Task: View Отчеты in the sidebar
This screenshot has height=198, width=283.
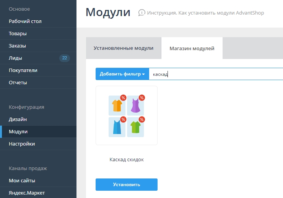Action: pyautogui.click(x=18, y=83)
